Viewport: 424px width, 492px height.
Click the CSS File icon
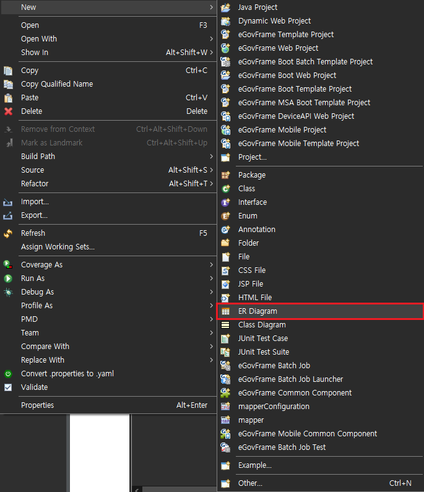click(x=225, y=270)
